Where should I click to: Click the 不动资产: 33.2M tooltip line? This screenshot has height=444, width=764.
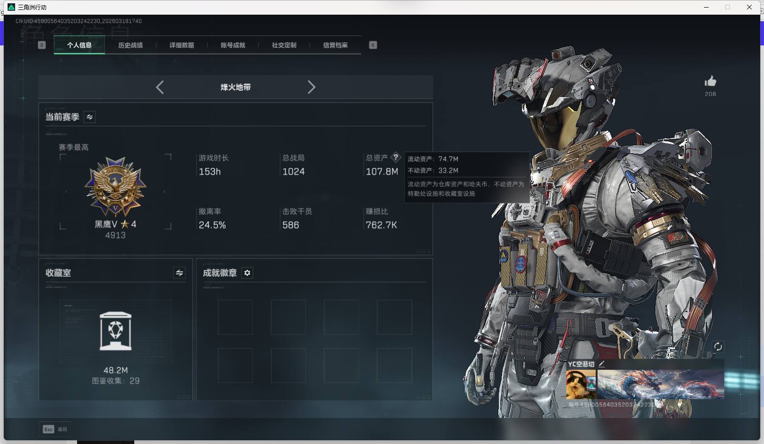point(433,170)
